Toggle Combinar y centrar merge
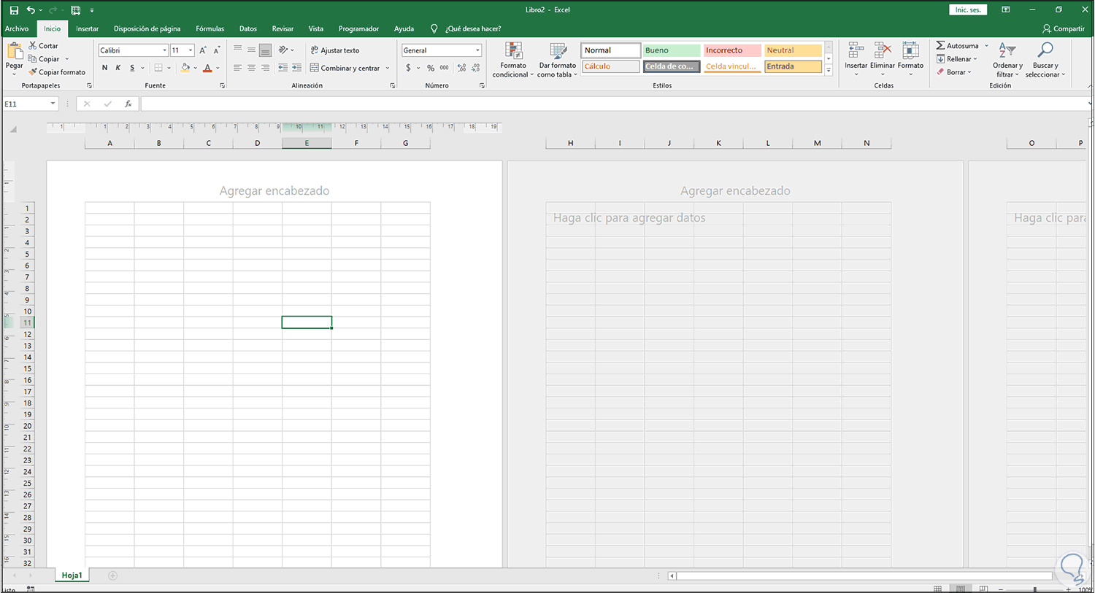The image size is (1095, 593). pos(345,68)
